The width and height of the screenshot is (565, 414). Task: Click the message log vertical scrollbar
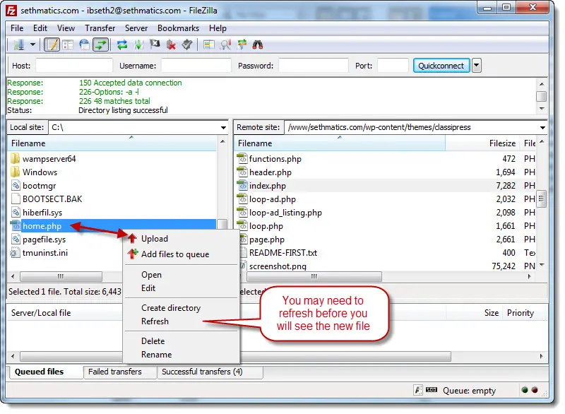541,96
